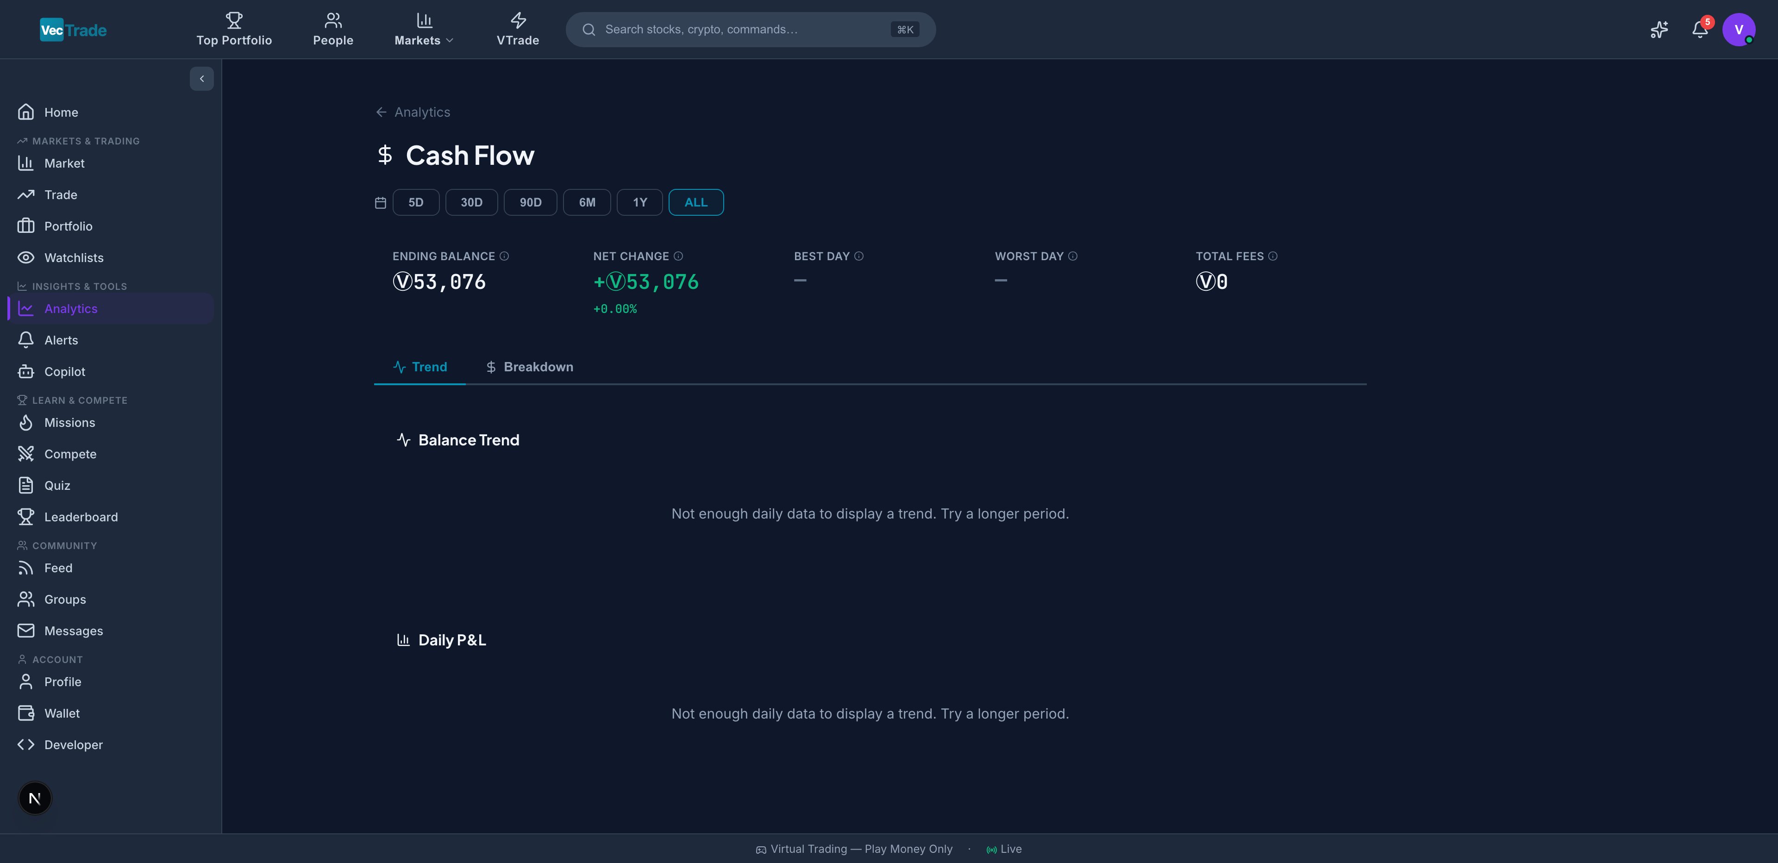The image size is (1778, 863).
Task: Click the round N badge at sidebar bottom
Action: click(x=35, y=798)
